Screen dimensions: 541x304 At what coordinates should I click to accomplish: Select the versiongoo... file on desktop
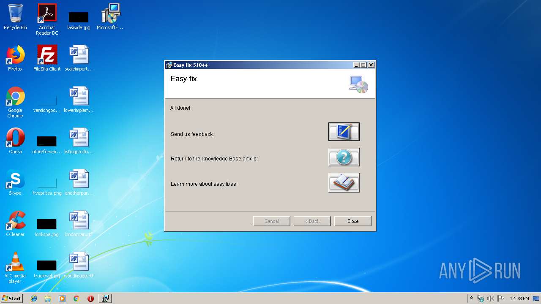pos(47,104)
